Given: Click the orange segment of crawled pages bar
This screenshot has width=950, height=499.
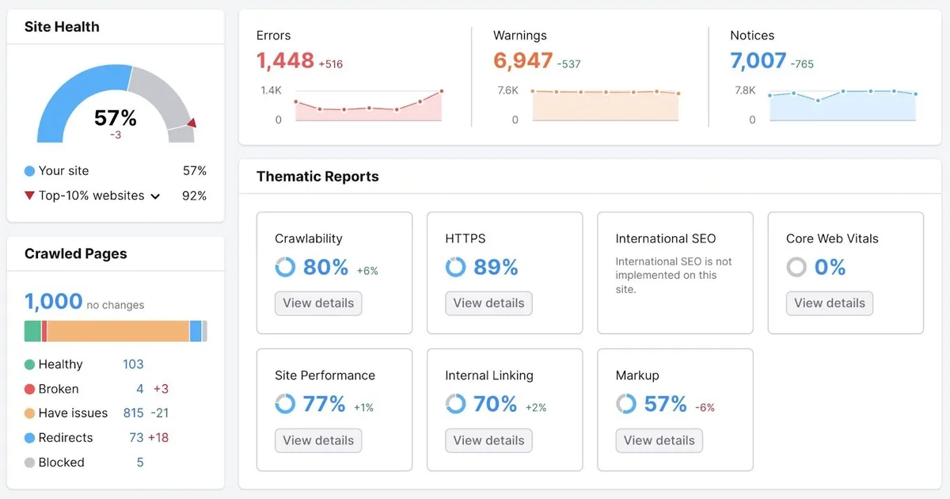Looking at the screenshot, I should [x=118, y=331].
